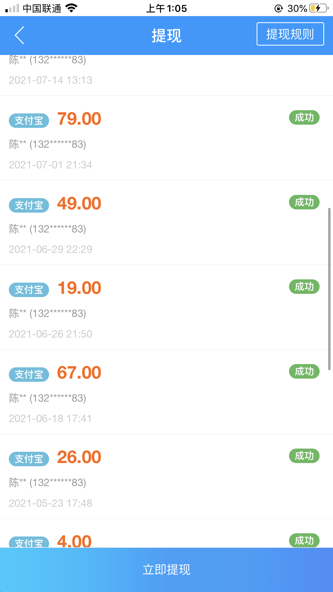The image size is (333, 592).
Task: Click the 支付宝 tag next to 79.00
Action: click(x=29, y=121)
